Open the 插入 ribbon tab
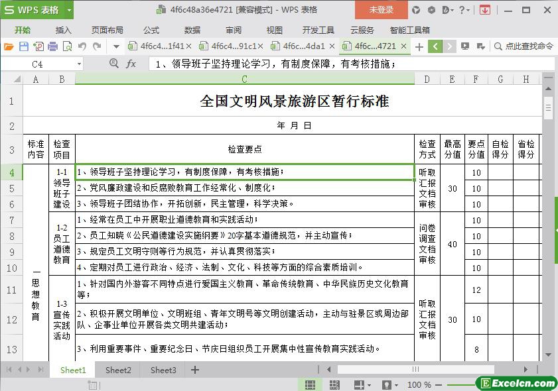The image size is (558, 391). tap(63, 30)
